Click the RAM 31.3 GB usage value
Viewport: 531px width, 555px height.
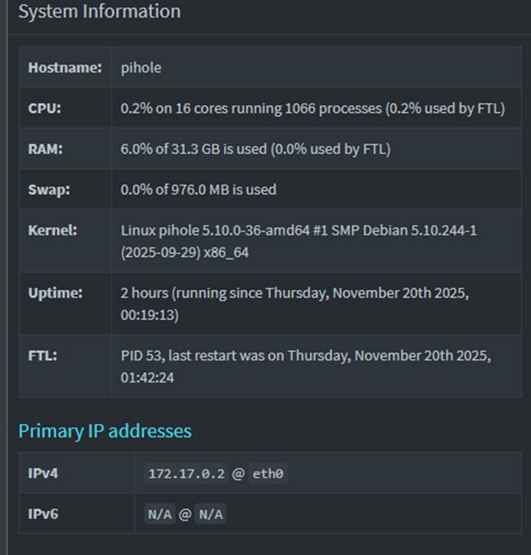tap(255, 149)
